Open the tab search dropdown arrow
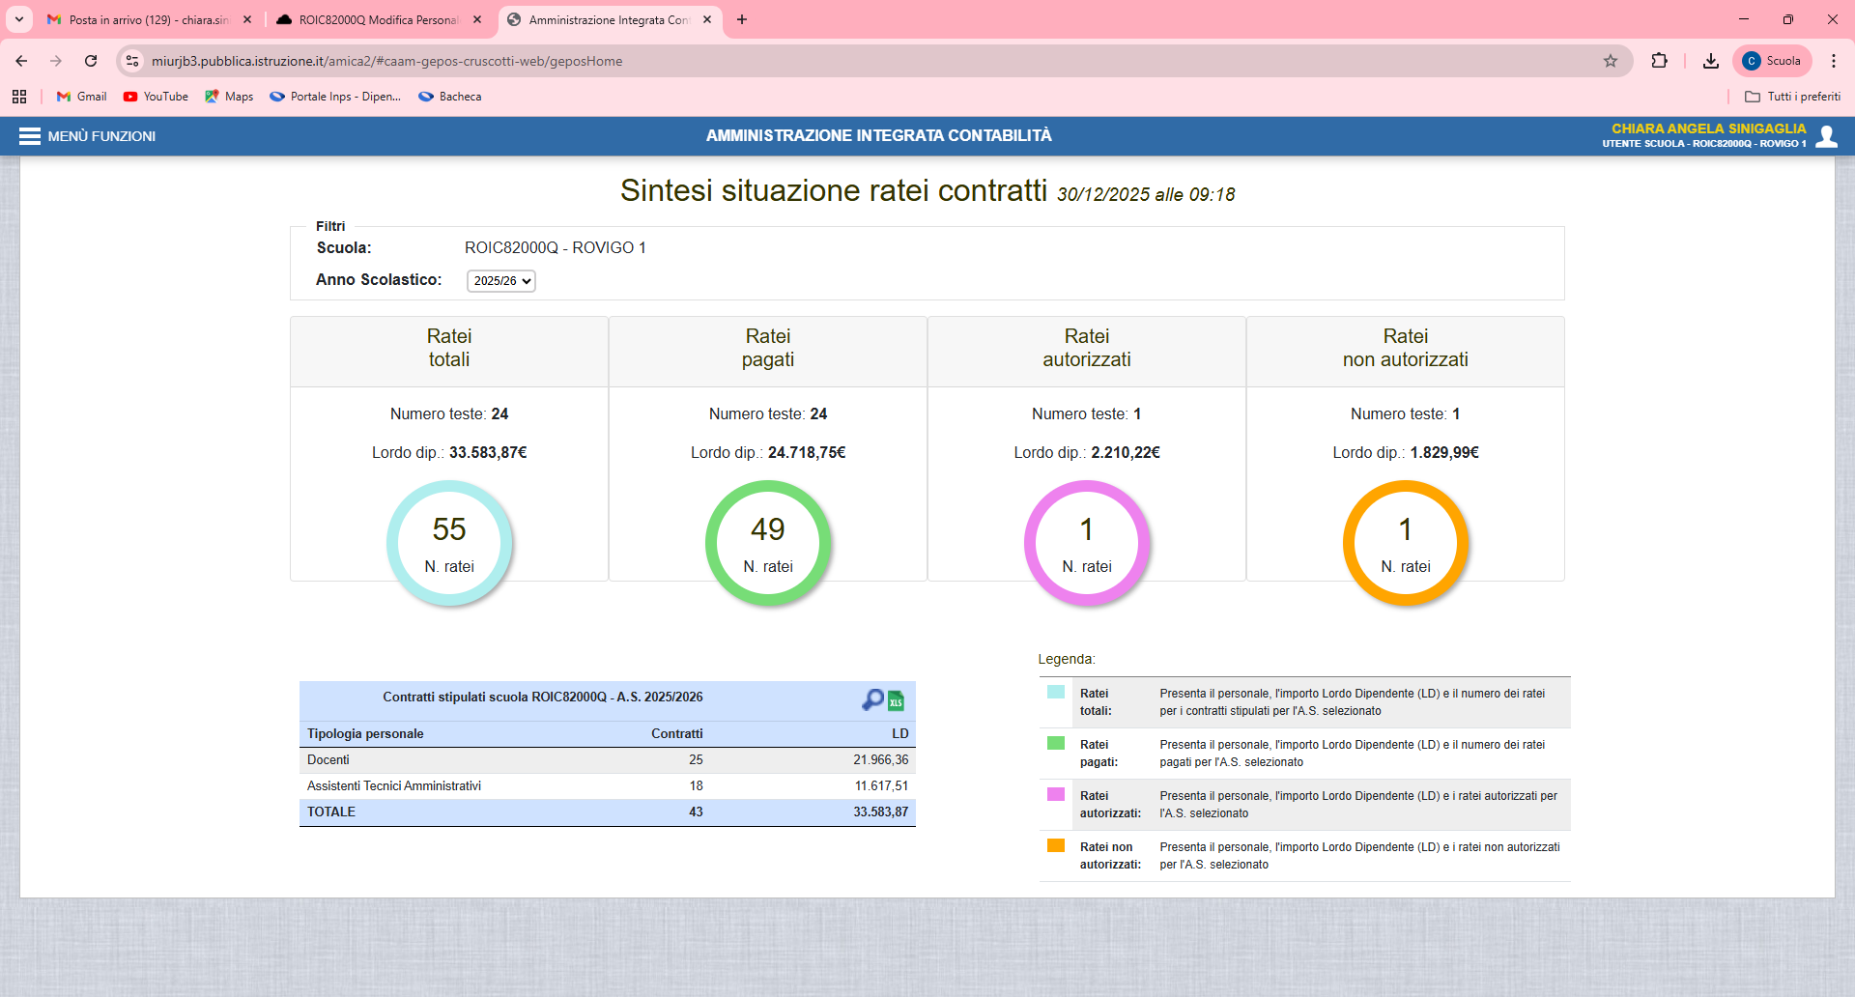This screenshot has height=997, width=1855. point(19,19)
